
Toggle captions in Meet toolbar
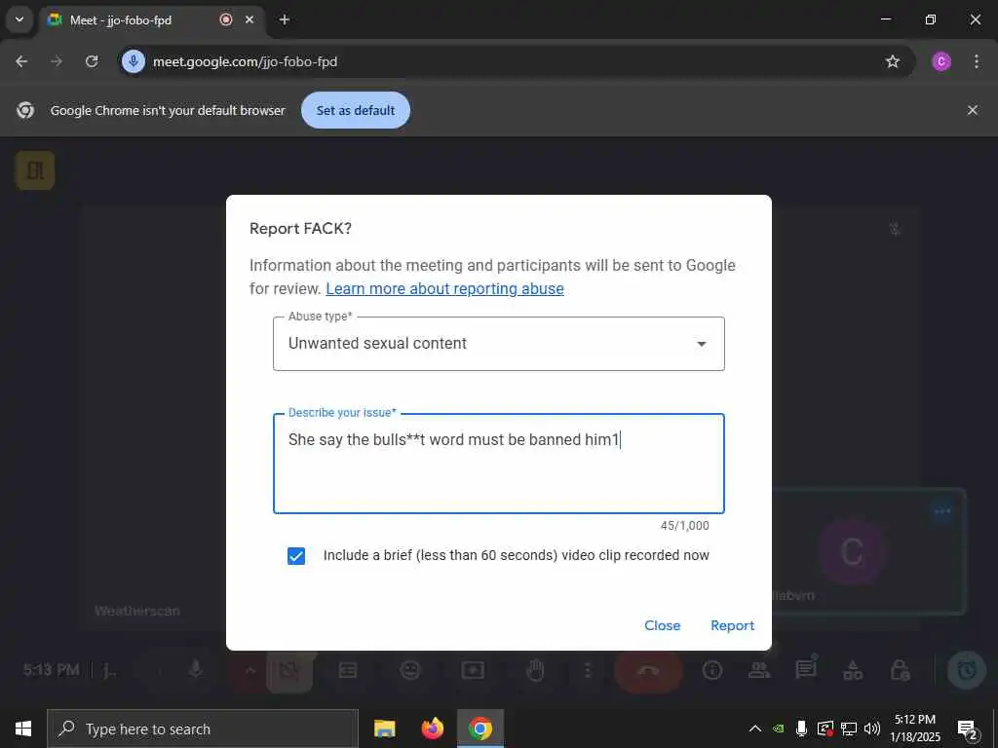click(348, 670)
